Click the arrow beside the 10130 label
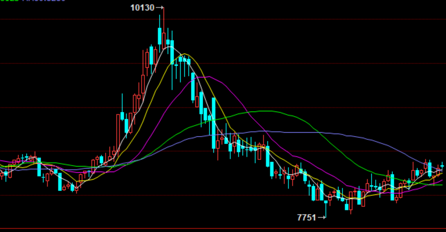Image resolution: width=446 pixels, height=232 pixels. pos(159,7)
